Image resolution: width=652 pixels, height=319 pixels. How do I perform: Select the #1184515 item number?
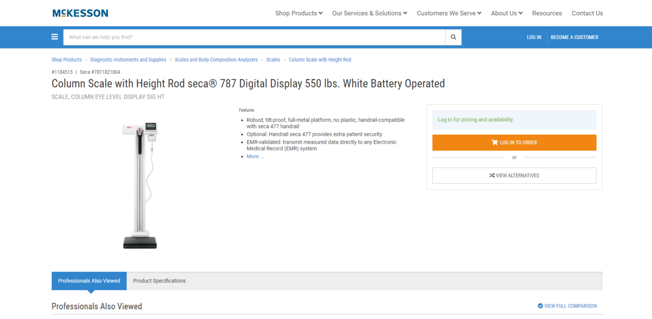click(62, 72)
